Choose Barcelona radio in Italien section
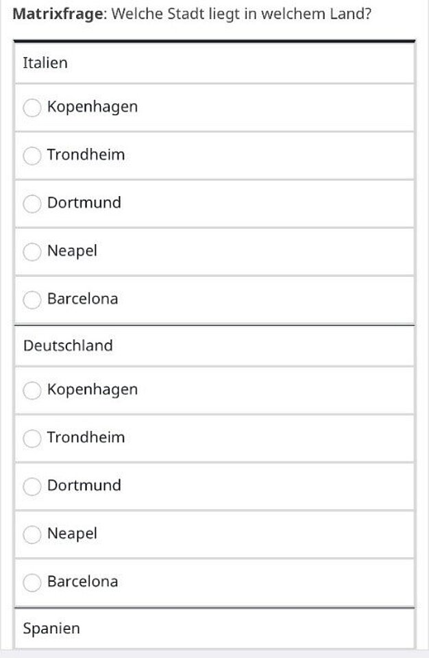The image size is (429, 658). (x=32, y=300)
